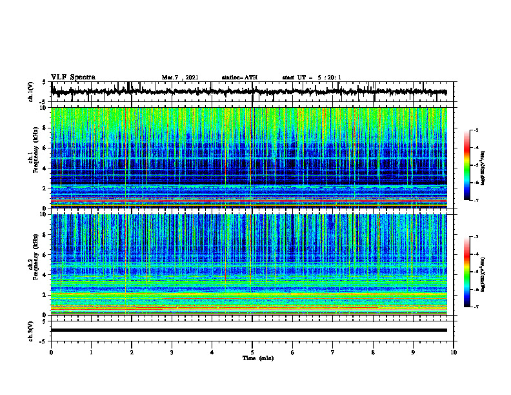Click inside the ch.2 spectrogram panel
511x395 pixels.
(249, 265)
